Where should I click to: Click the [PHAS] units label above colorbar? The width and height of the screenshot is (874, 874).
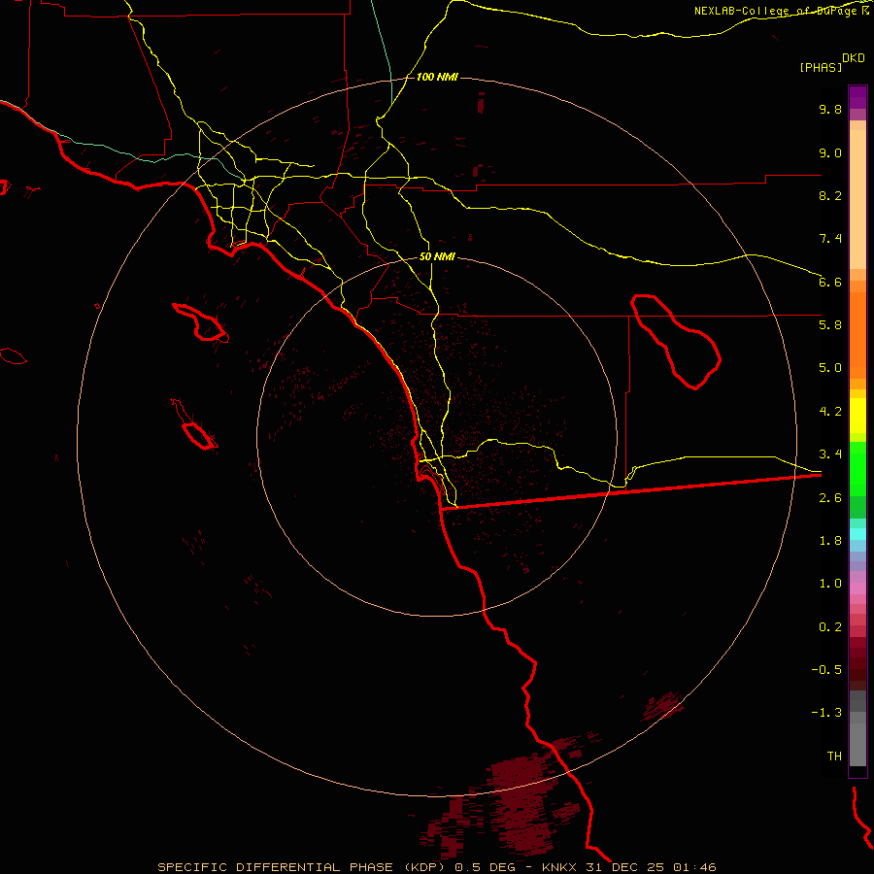point(821,67)
